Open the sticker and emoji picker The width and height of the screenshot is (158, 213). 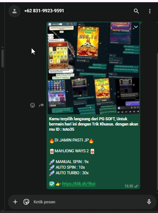(26, 202)
